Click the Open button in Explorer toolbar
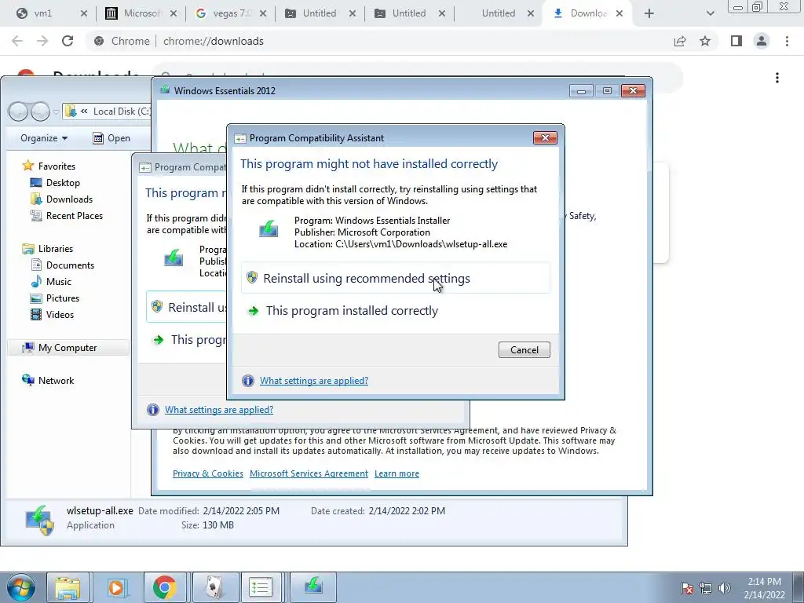 (111, 138)
